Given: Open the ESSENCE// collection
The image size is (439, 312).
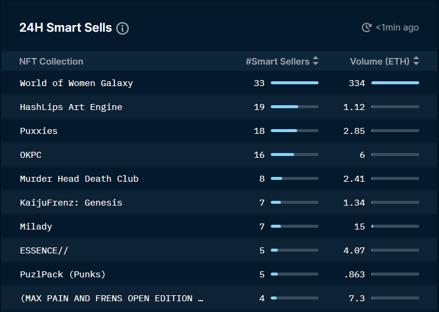Looking at the screenshot, I should (x=44, y=250).
